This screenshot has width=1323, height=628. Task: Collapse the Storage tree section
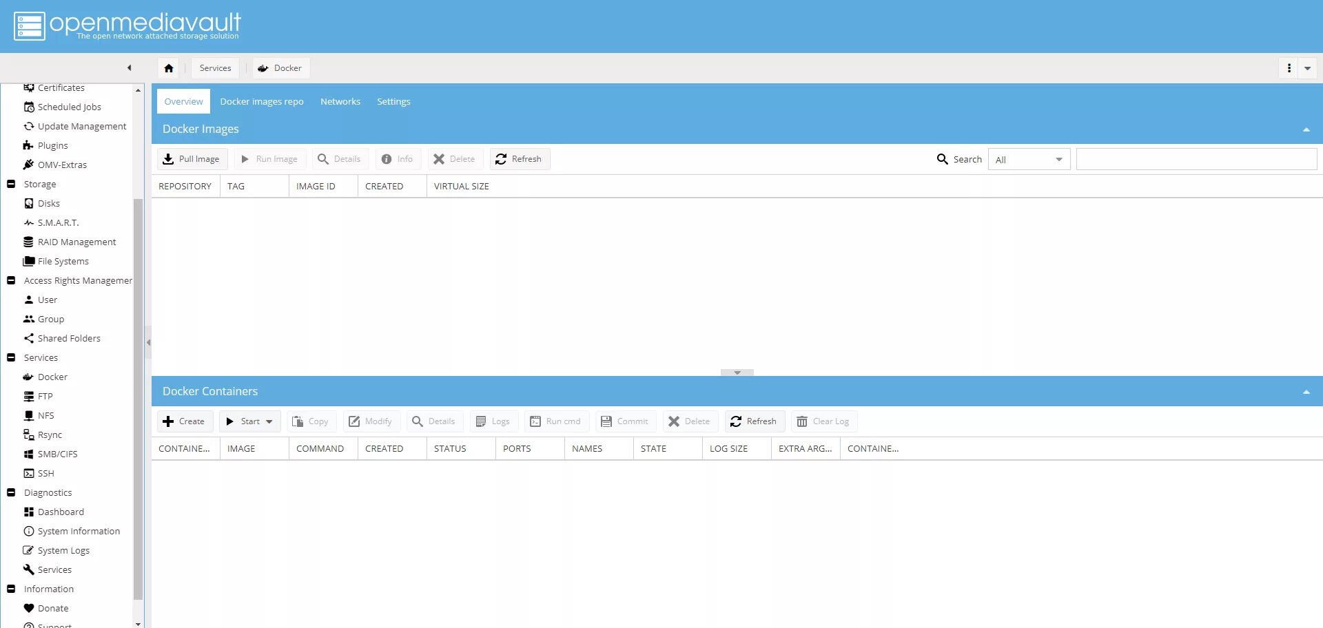tap(11, 184)
